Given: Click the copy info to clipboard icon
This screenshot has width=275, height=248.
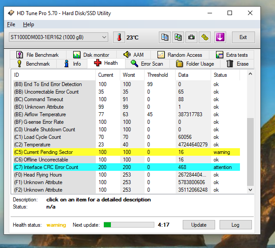Looking at the screenshot, I should point(165,37).
